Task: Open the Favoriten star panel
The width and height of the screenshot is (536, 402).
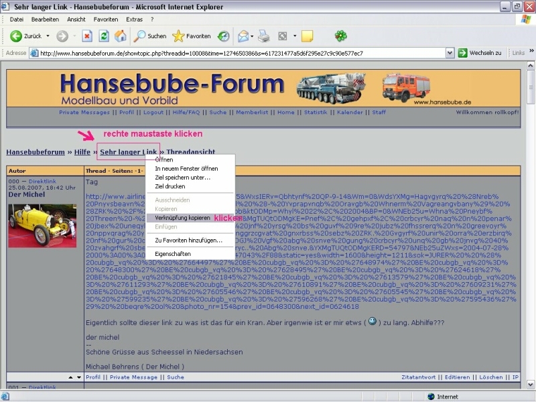Action: [x=192, y=36]
